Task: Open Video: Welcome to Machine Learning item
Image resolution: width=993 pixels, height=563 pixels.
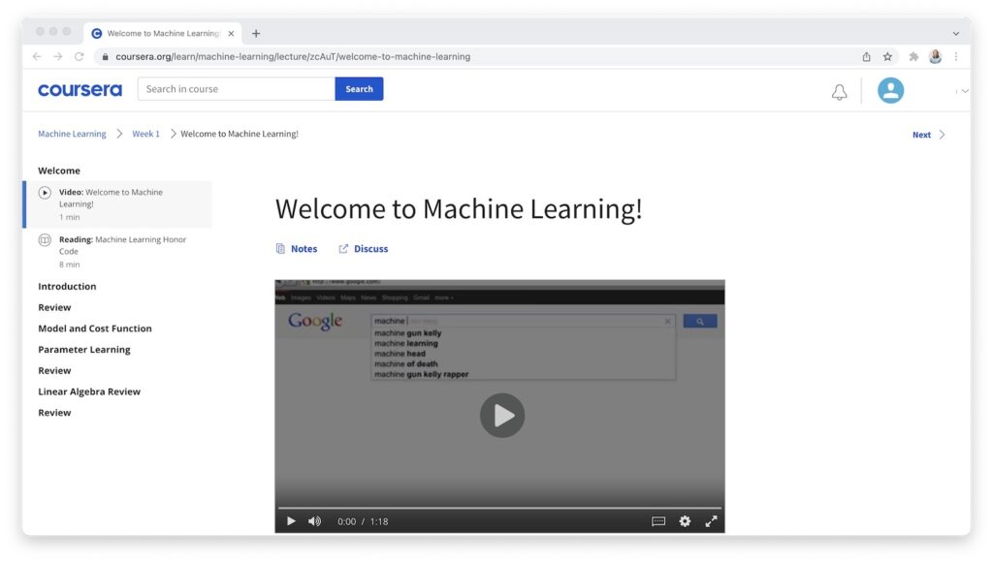Action: click(117, 204)
